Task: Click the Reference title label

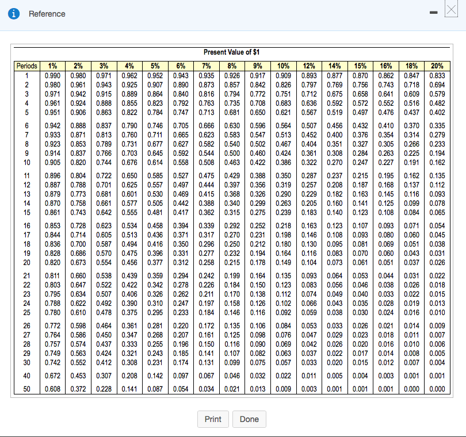Action: 47,14
